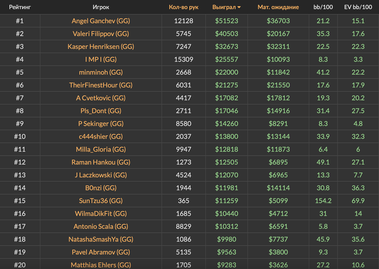Viewport: 379px width, 269px height.
Task: Sort by Мат. ожидание column header
Action: 278,7
